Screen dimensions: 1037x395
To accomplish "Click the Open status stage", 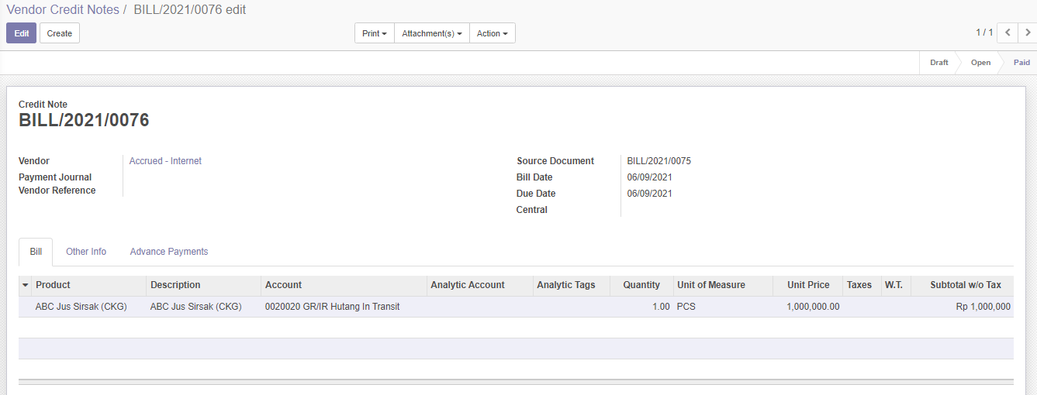I will tap(980, 63).
